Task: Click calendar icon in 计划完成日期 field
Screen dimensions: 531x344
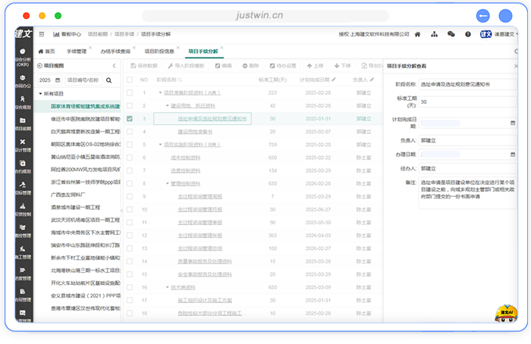Action: pyautogui.click(x=512, y=122)
